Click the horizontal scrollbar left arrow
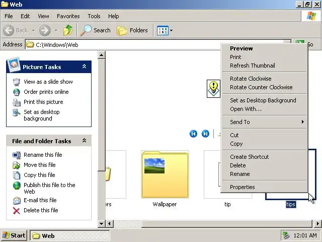This screenshot has height=242, width=322. click(110, 223)
